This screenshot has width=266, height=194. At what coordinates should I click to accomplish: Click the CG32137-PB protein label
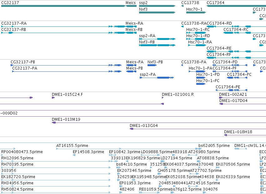(x=23, y=62)
